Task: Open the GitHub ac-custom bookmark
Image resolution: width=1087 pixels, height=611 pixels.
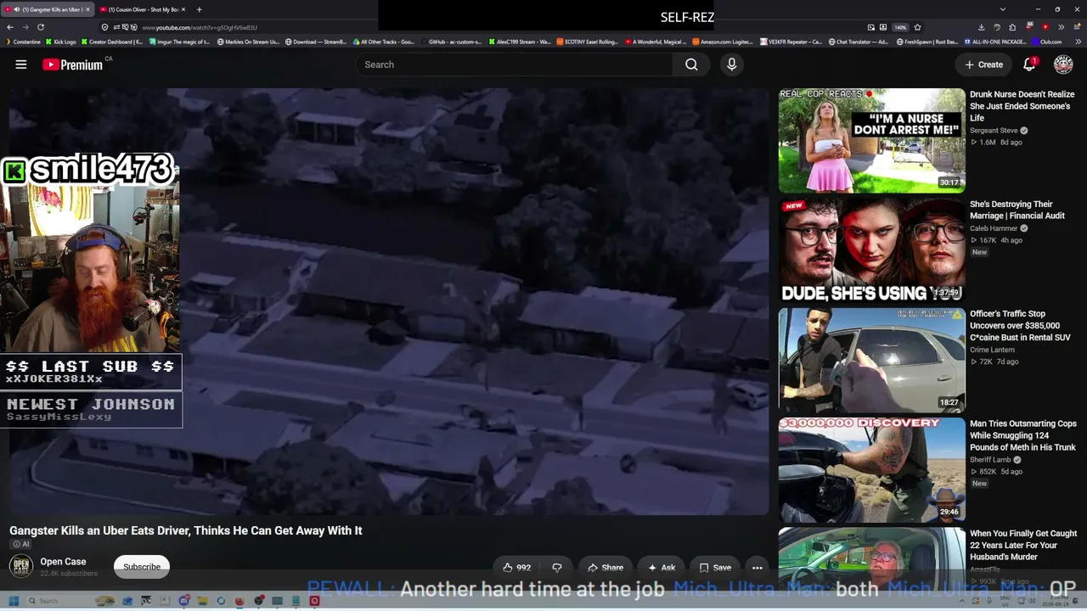Action: click(x=451, y=42)
